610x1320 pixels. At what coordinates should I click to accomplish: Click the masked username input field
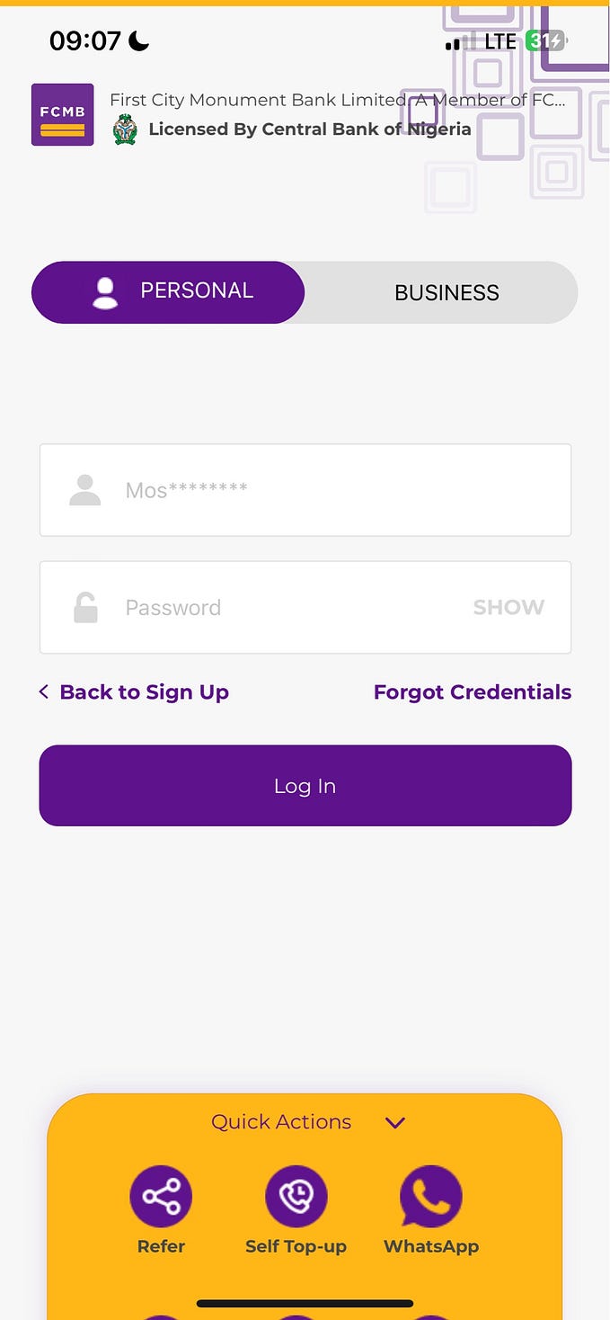305,489
